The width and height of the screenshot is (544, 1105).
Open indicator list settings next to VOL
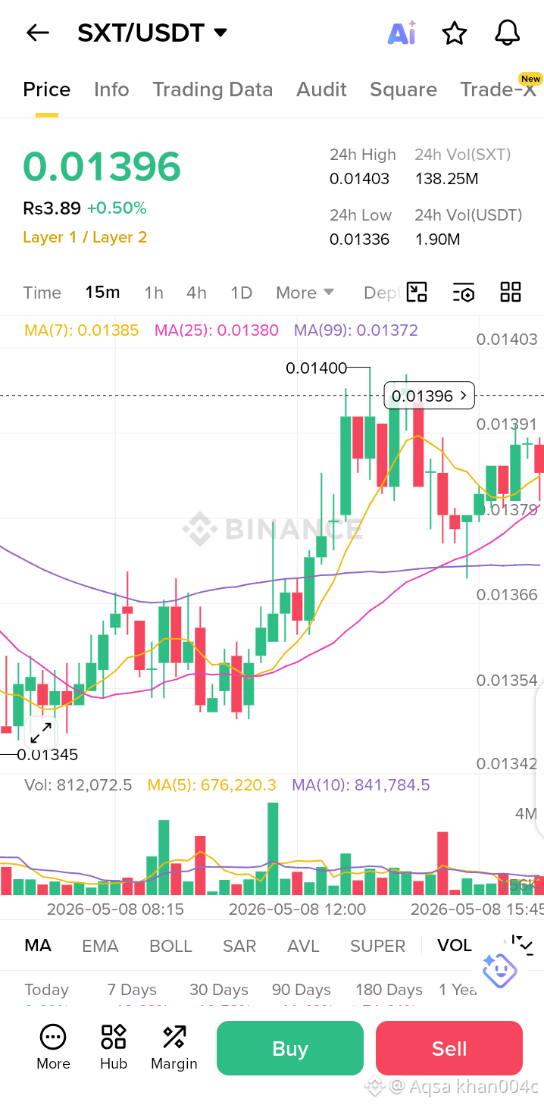tap(522, 945)
